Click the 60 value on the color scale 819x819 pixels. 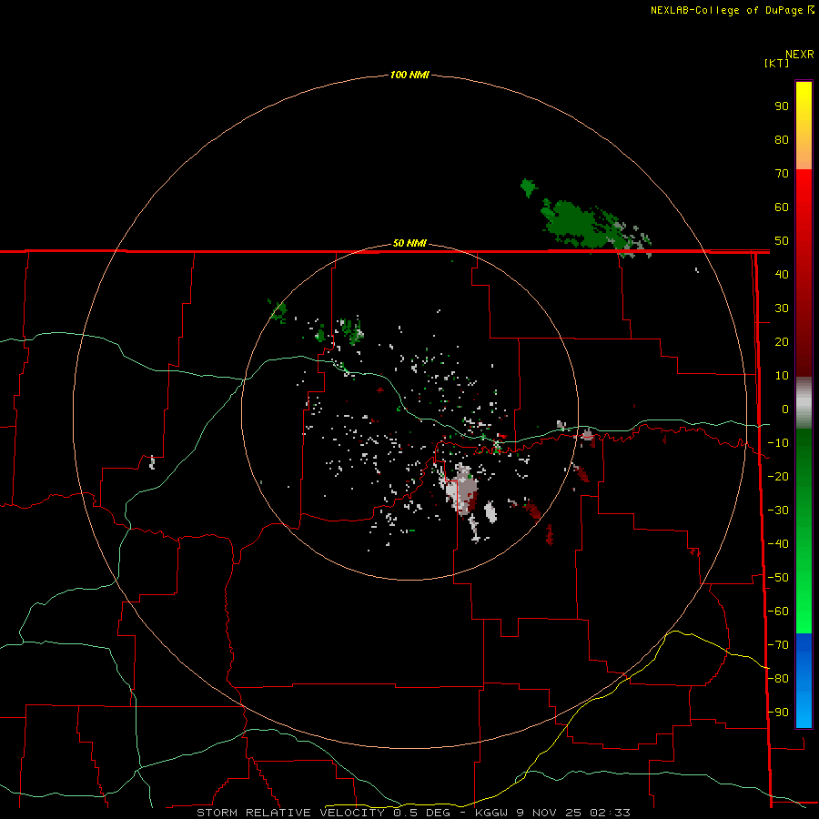pyautogui.click(x=782, y=207)
